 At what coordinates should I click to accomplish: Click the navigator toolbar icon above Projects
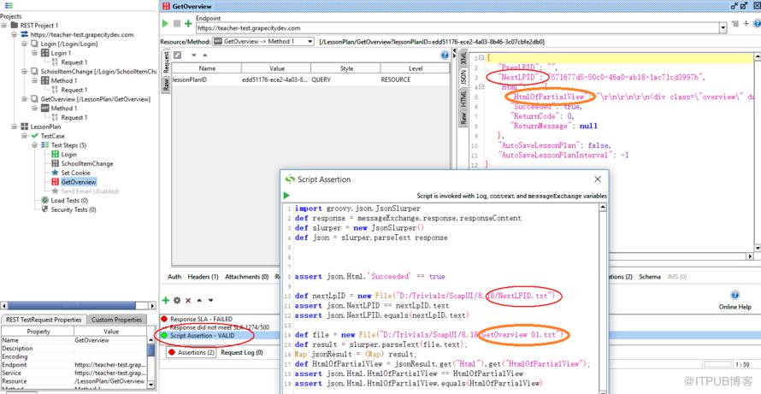pos(7,6)
